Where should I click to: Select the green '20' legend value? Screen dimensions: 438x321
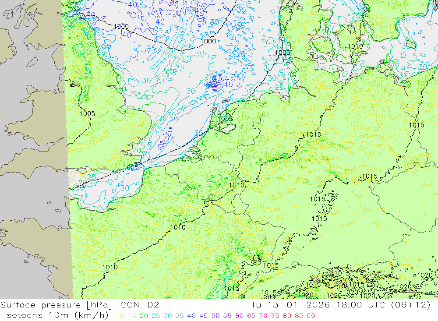(144, 316)
